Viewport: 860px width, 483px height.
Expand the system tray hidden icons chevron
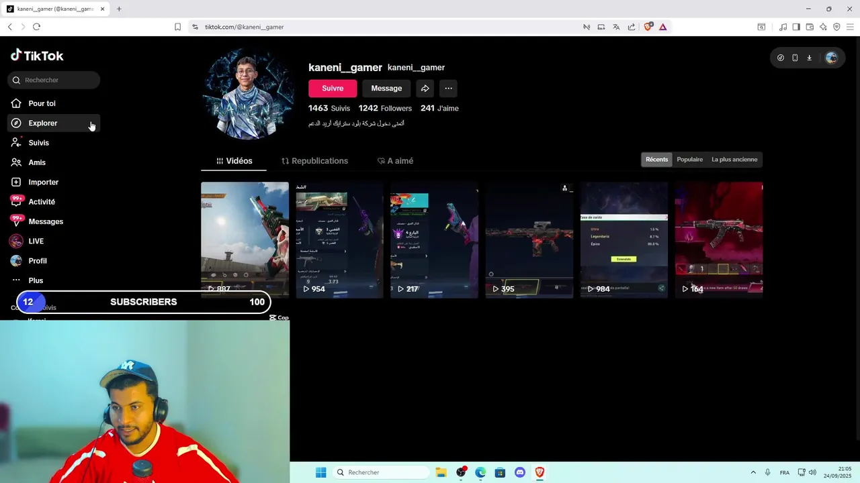point(753,472)
